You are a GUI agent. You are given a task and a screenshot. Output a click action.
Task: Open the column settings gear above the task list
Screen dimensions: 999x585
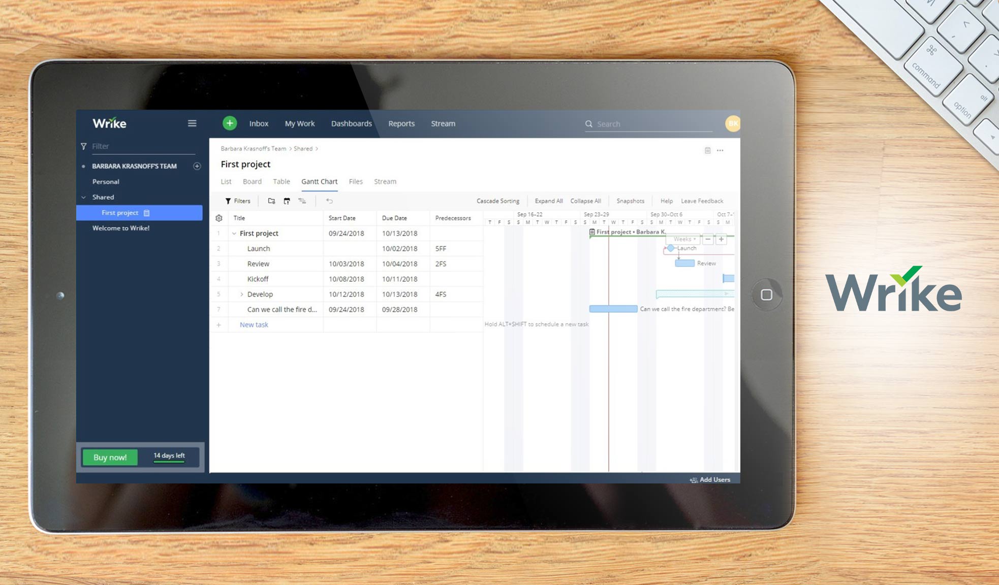point(219,218)
